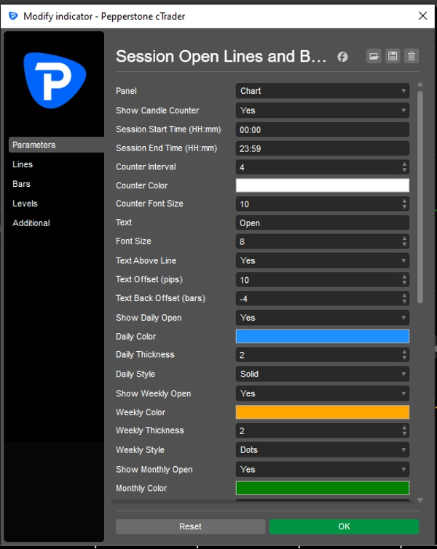Pick the green Monthly Color swatch
The width and height of the screenshot is (437, 549).
[x=323, y=488]
